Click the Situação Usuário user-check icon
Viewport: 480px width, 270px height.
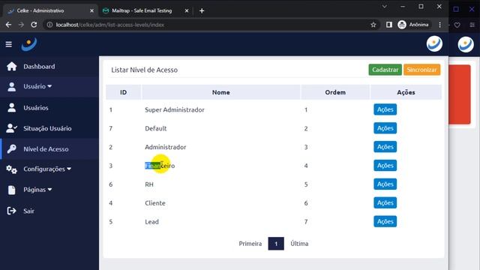click(12, 128)
